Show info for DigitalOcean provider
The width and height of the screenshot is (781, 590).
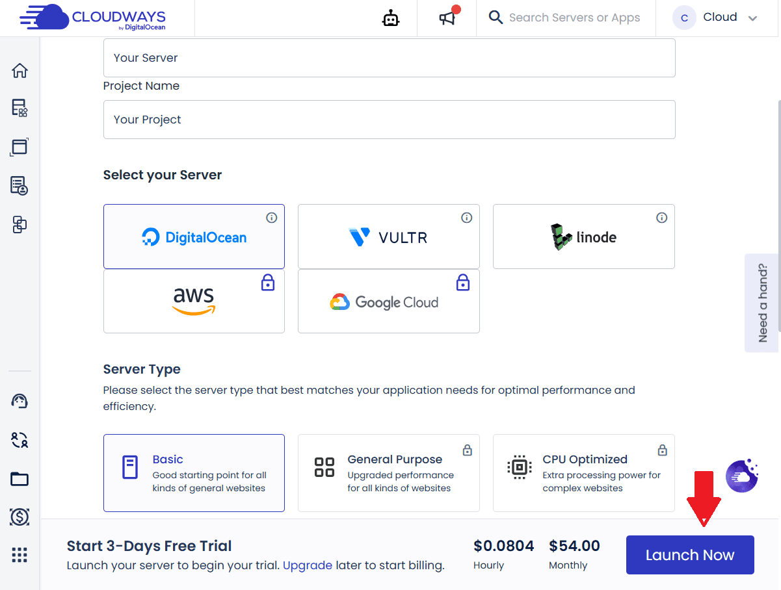272,218
